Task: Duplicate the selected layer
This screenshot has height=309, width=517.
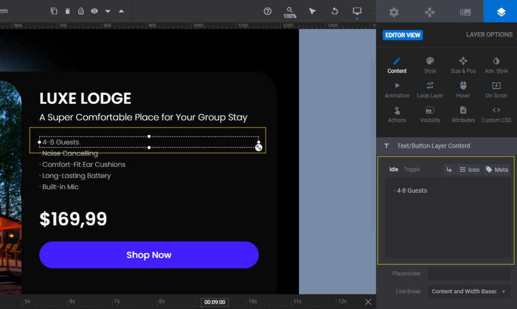Action: pos(54,11)
